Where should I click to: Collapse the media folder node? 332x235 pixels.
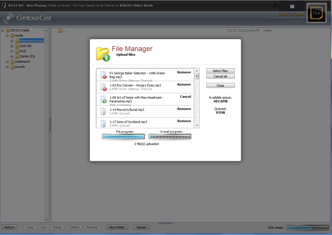(7, 35)
